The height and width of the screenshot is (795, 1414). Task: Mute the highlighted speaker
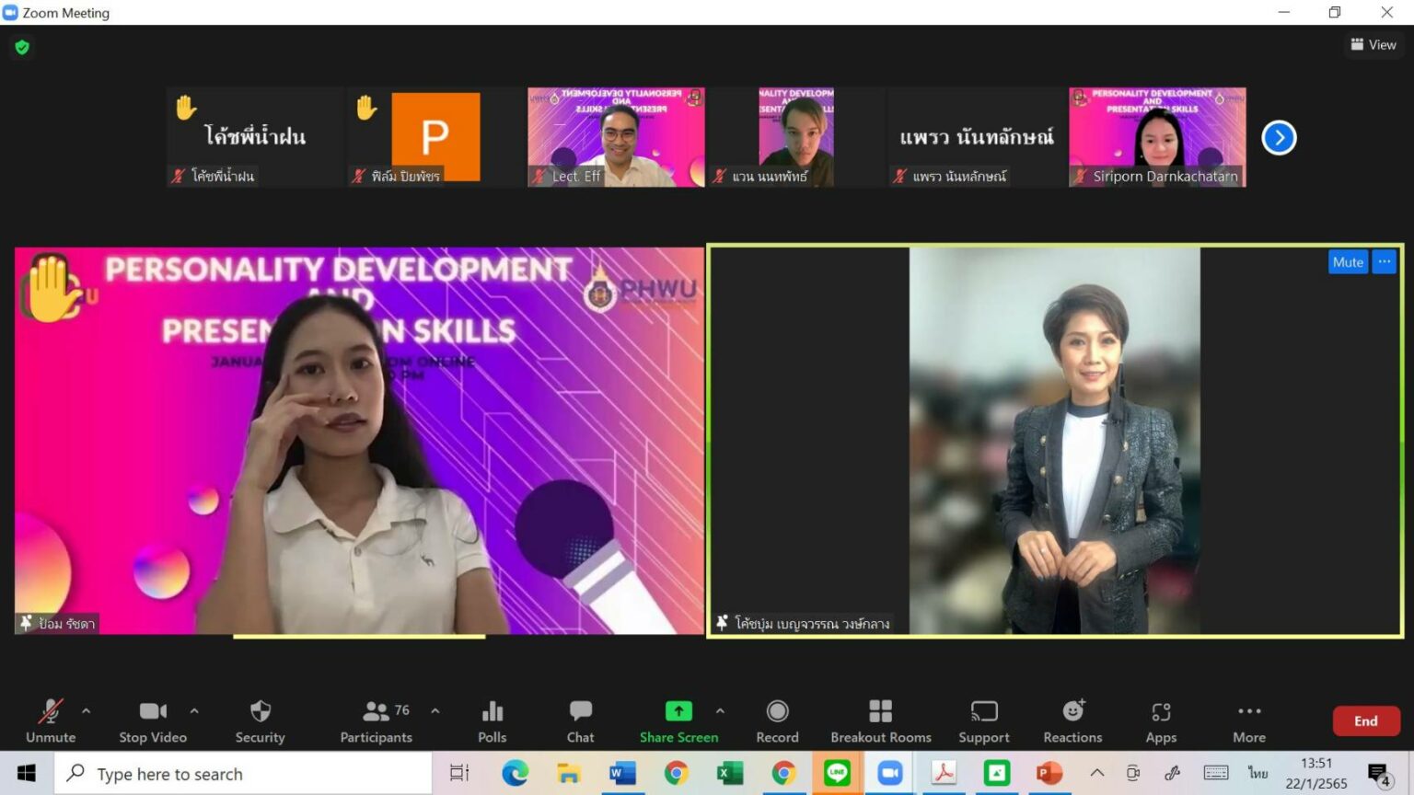[1347, 262]
